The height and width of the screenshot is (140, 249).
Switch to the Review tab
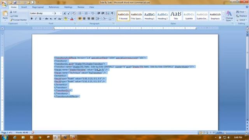pos(81,7)
